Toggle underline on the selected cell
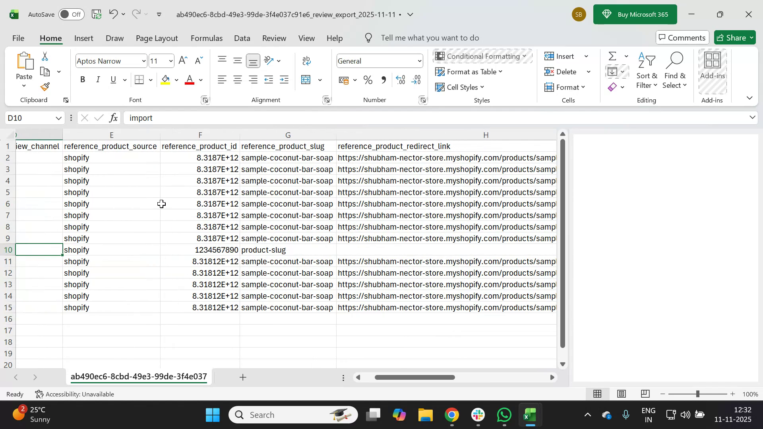763x429 pixels. pyautogui.click(x=113, y=79)
